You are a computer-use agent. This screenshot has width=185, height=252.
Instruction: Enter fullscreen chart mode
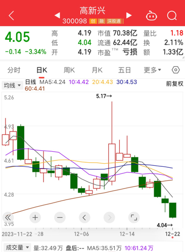(134, 218)
